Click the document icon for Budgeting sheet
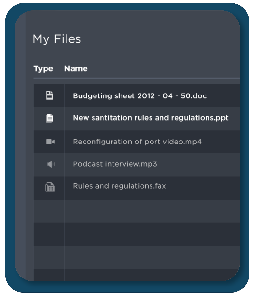This screenshot has width=254, height=296. click(x=49, y=95)
